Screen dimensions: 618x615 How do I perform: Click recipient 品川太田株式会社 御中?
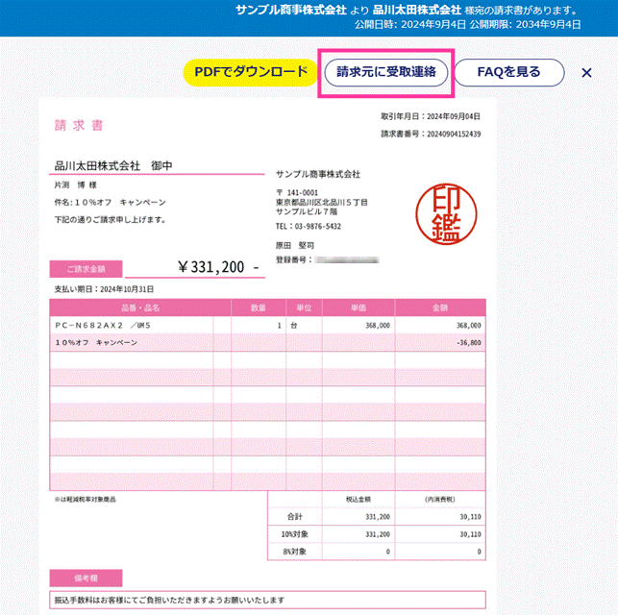[x=113, y=166]
